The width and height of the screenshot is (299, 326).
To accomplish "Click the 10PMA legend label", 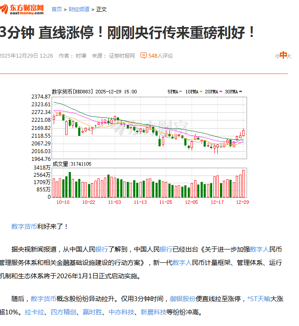I will [x=192, y=92].
